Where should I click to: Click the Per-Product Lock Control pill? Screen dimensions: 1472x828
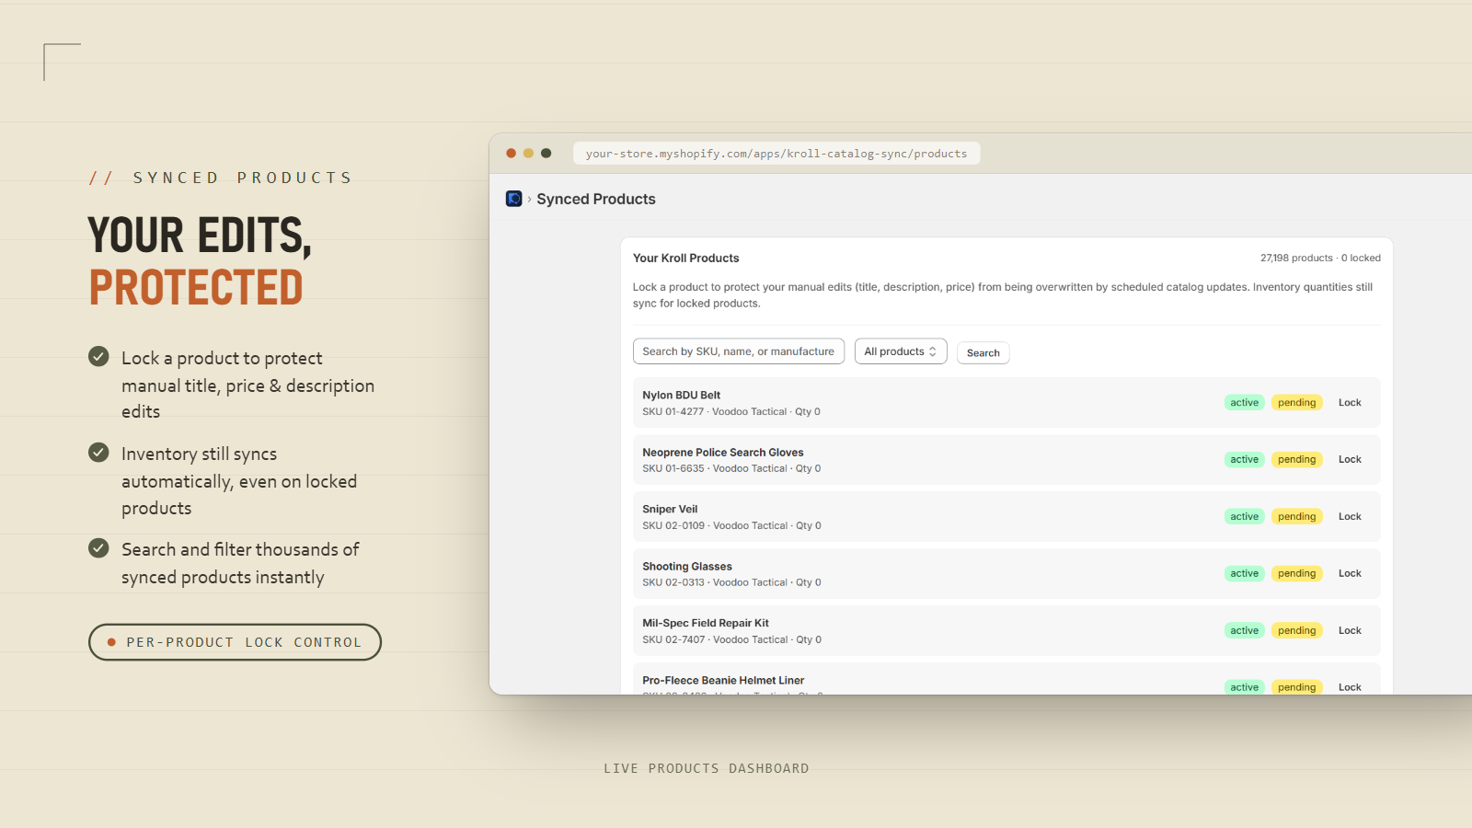pos(235,642)
